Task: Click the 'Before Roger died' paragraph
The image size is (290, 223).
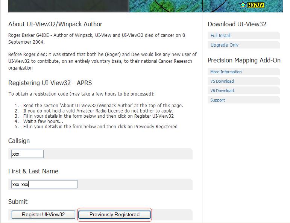Action: (102, 61)
